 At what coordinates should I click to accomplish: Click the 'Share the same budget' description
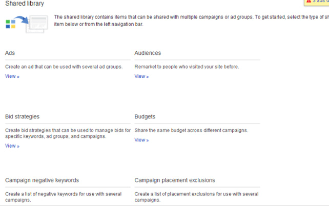191,131
